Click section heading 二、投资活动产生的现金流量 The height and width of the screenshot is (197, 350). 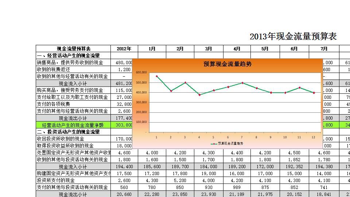tap(68, 132)
